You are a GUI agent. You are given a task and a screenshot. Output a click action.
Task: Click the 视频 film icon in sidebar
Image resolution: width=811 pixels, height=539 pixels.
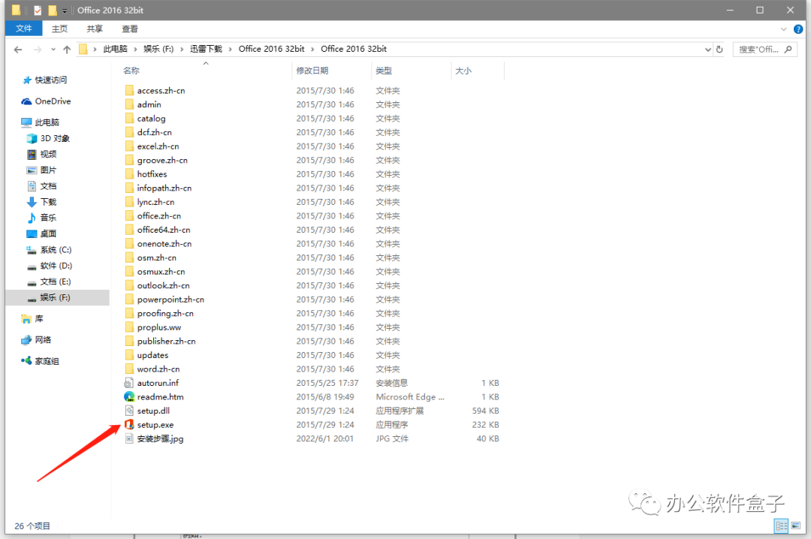[x=32, y=154]
